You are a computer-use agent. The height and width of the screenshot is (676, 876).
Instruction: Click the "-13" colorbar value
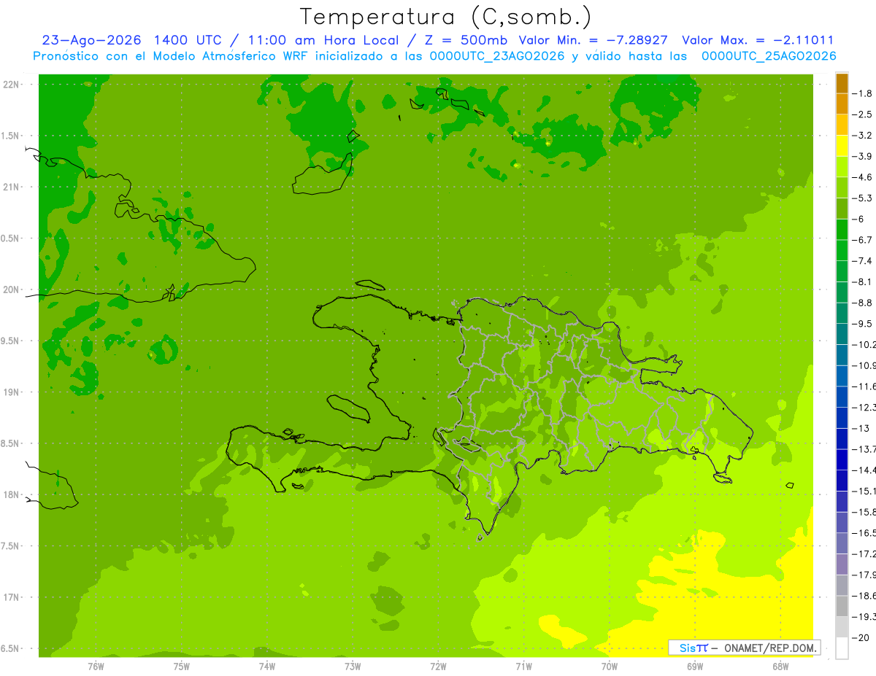pos(861,428)
